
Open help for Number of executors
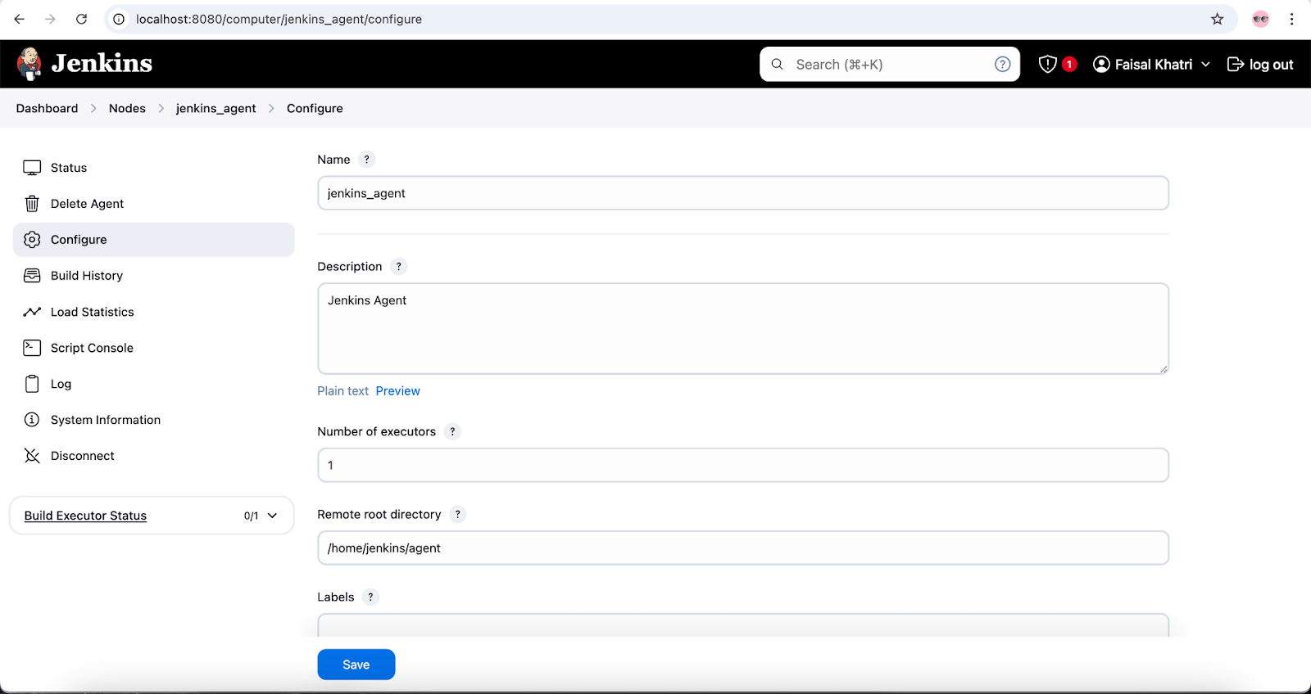[x=452, y=431]
